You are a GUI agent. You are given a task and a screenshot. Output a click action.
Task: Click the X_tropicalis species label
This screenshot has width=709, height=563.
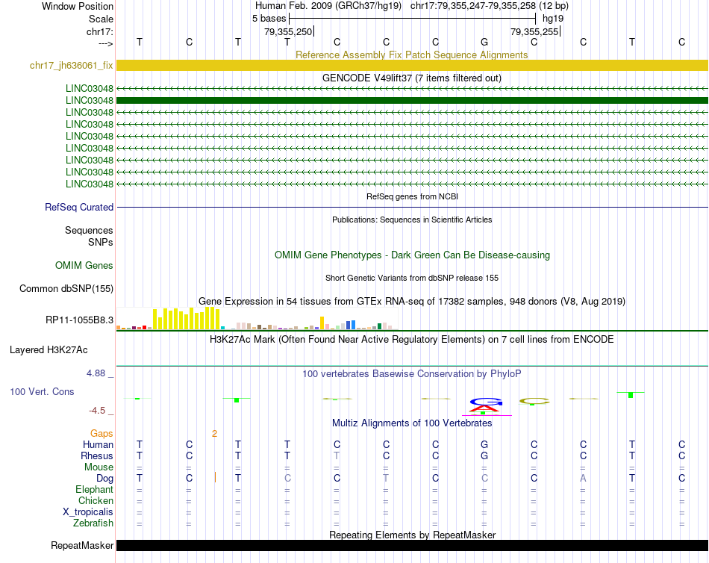pos(88,512)
